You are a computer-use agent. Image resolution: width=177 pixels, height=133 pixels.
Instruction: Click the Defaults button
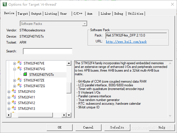pos(117,127)
